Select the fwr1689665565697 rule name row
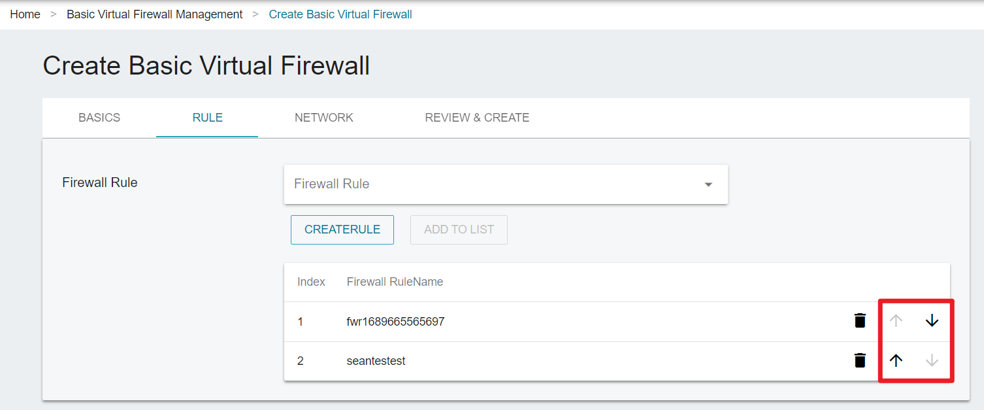The height and width of the screenshot is (410, 984). coord(617,321)
